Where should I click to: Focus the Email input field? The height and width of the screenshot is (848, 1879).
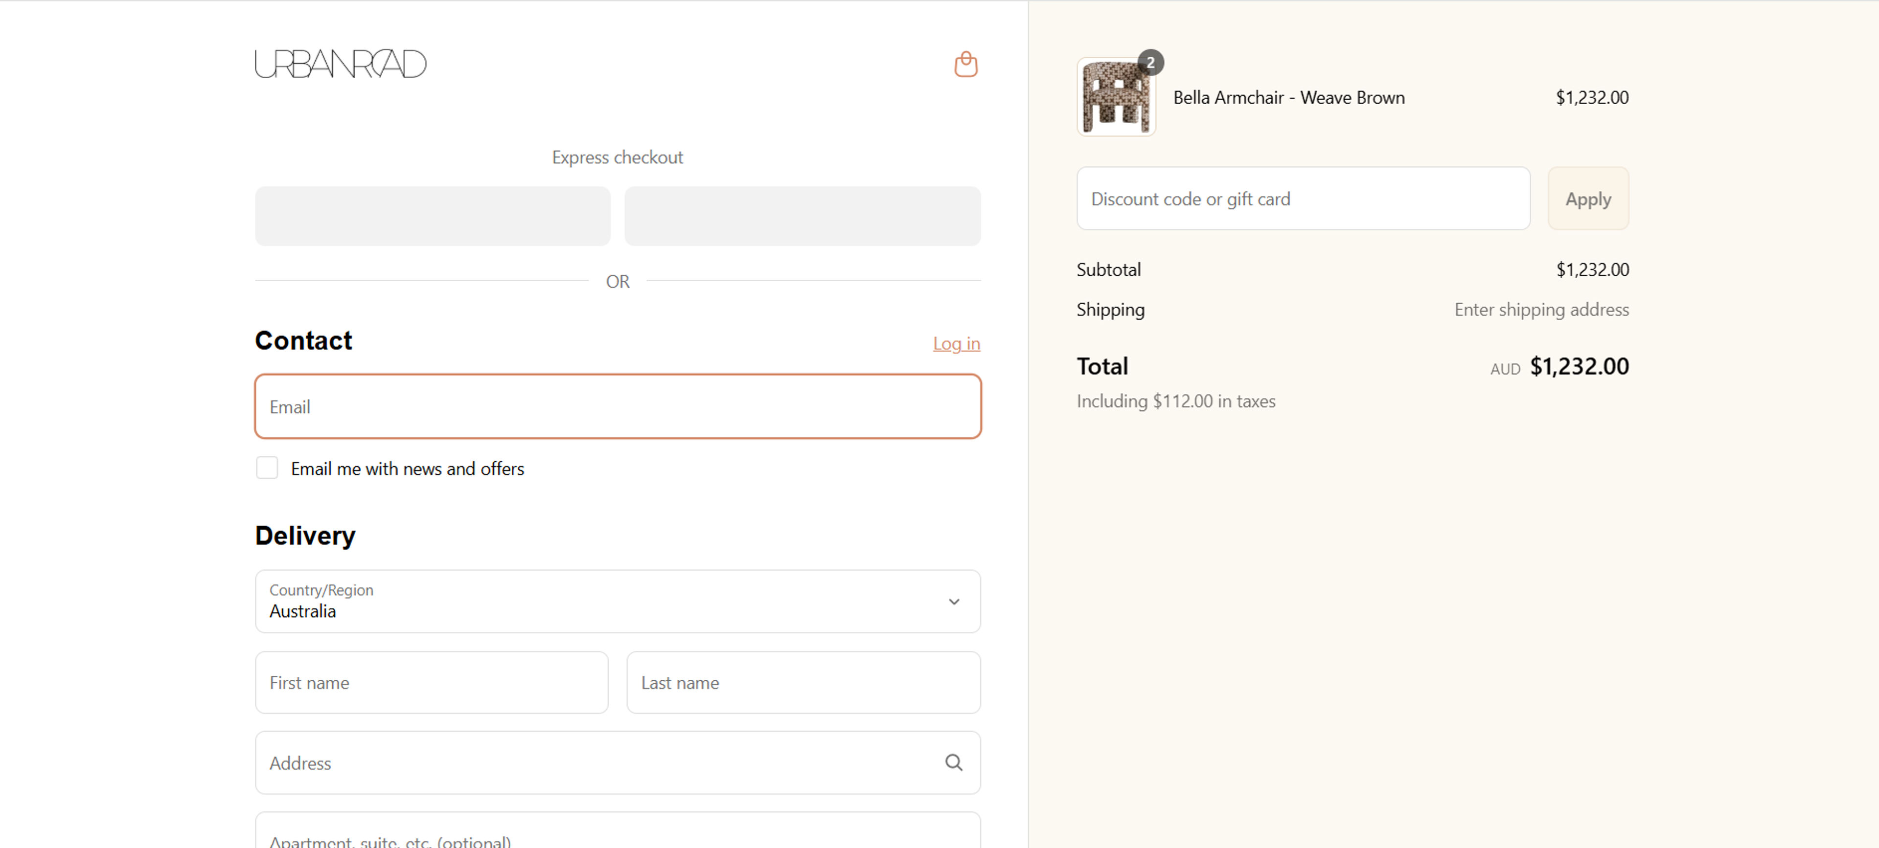coord(618,406)
